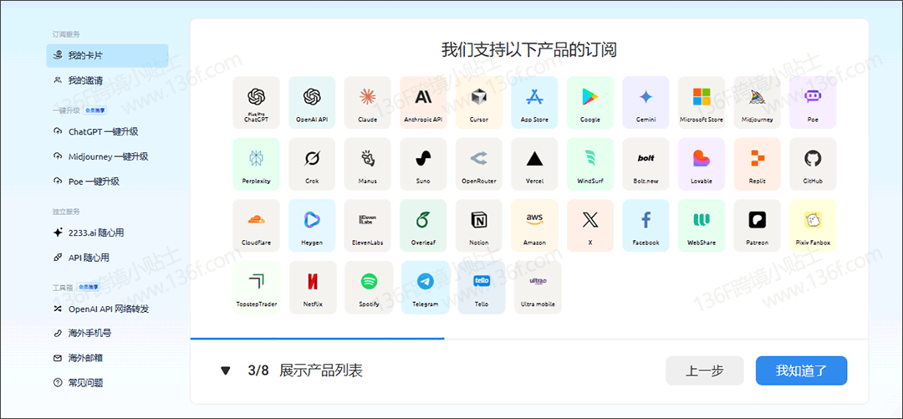Open the App Store card
The height and width of the screenshot is (419, 903).
pyautogui.click(x=534, y=102)
